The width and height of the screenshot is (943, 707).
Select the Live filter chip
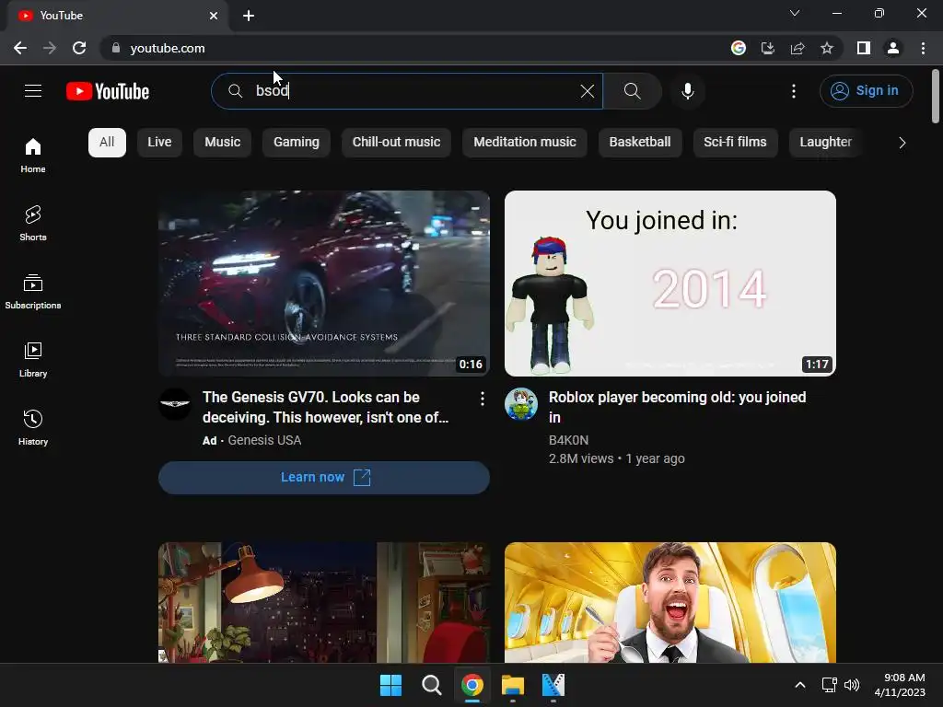tap(159, 143)
